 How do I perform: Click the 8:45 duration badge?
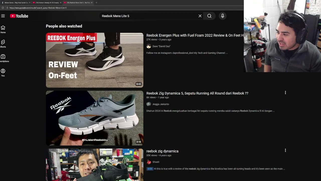[139, 84]
